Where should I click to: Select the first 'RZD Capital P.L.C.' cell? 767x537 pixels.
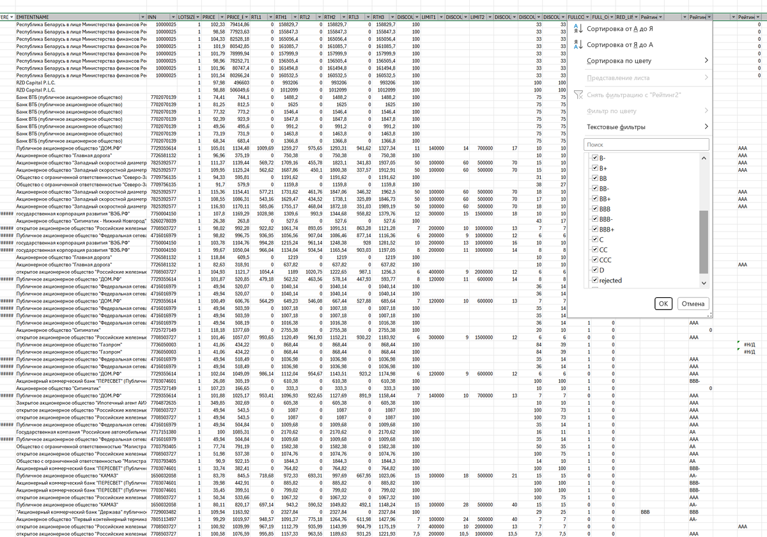(82, 82)
